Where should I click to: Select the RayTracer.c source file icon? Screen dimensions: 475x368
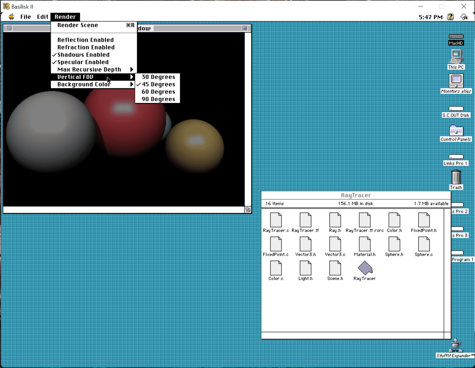tap(276, 220)
